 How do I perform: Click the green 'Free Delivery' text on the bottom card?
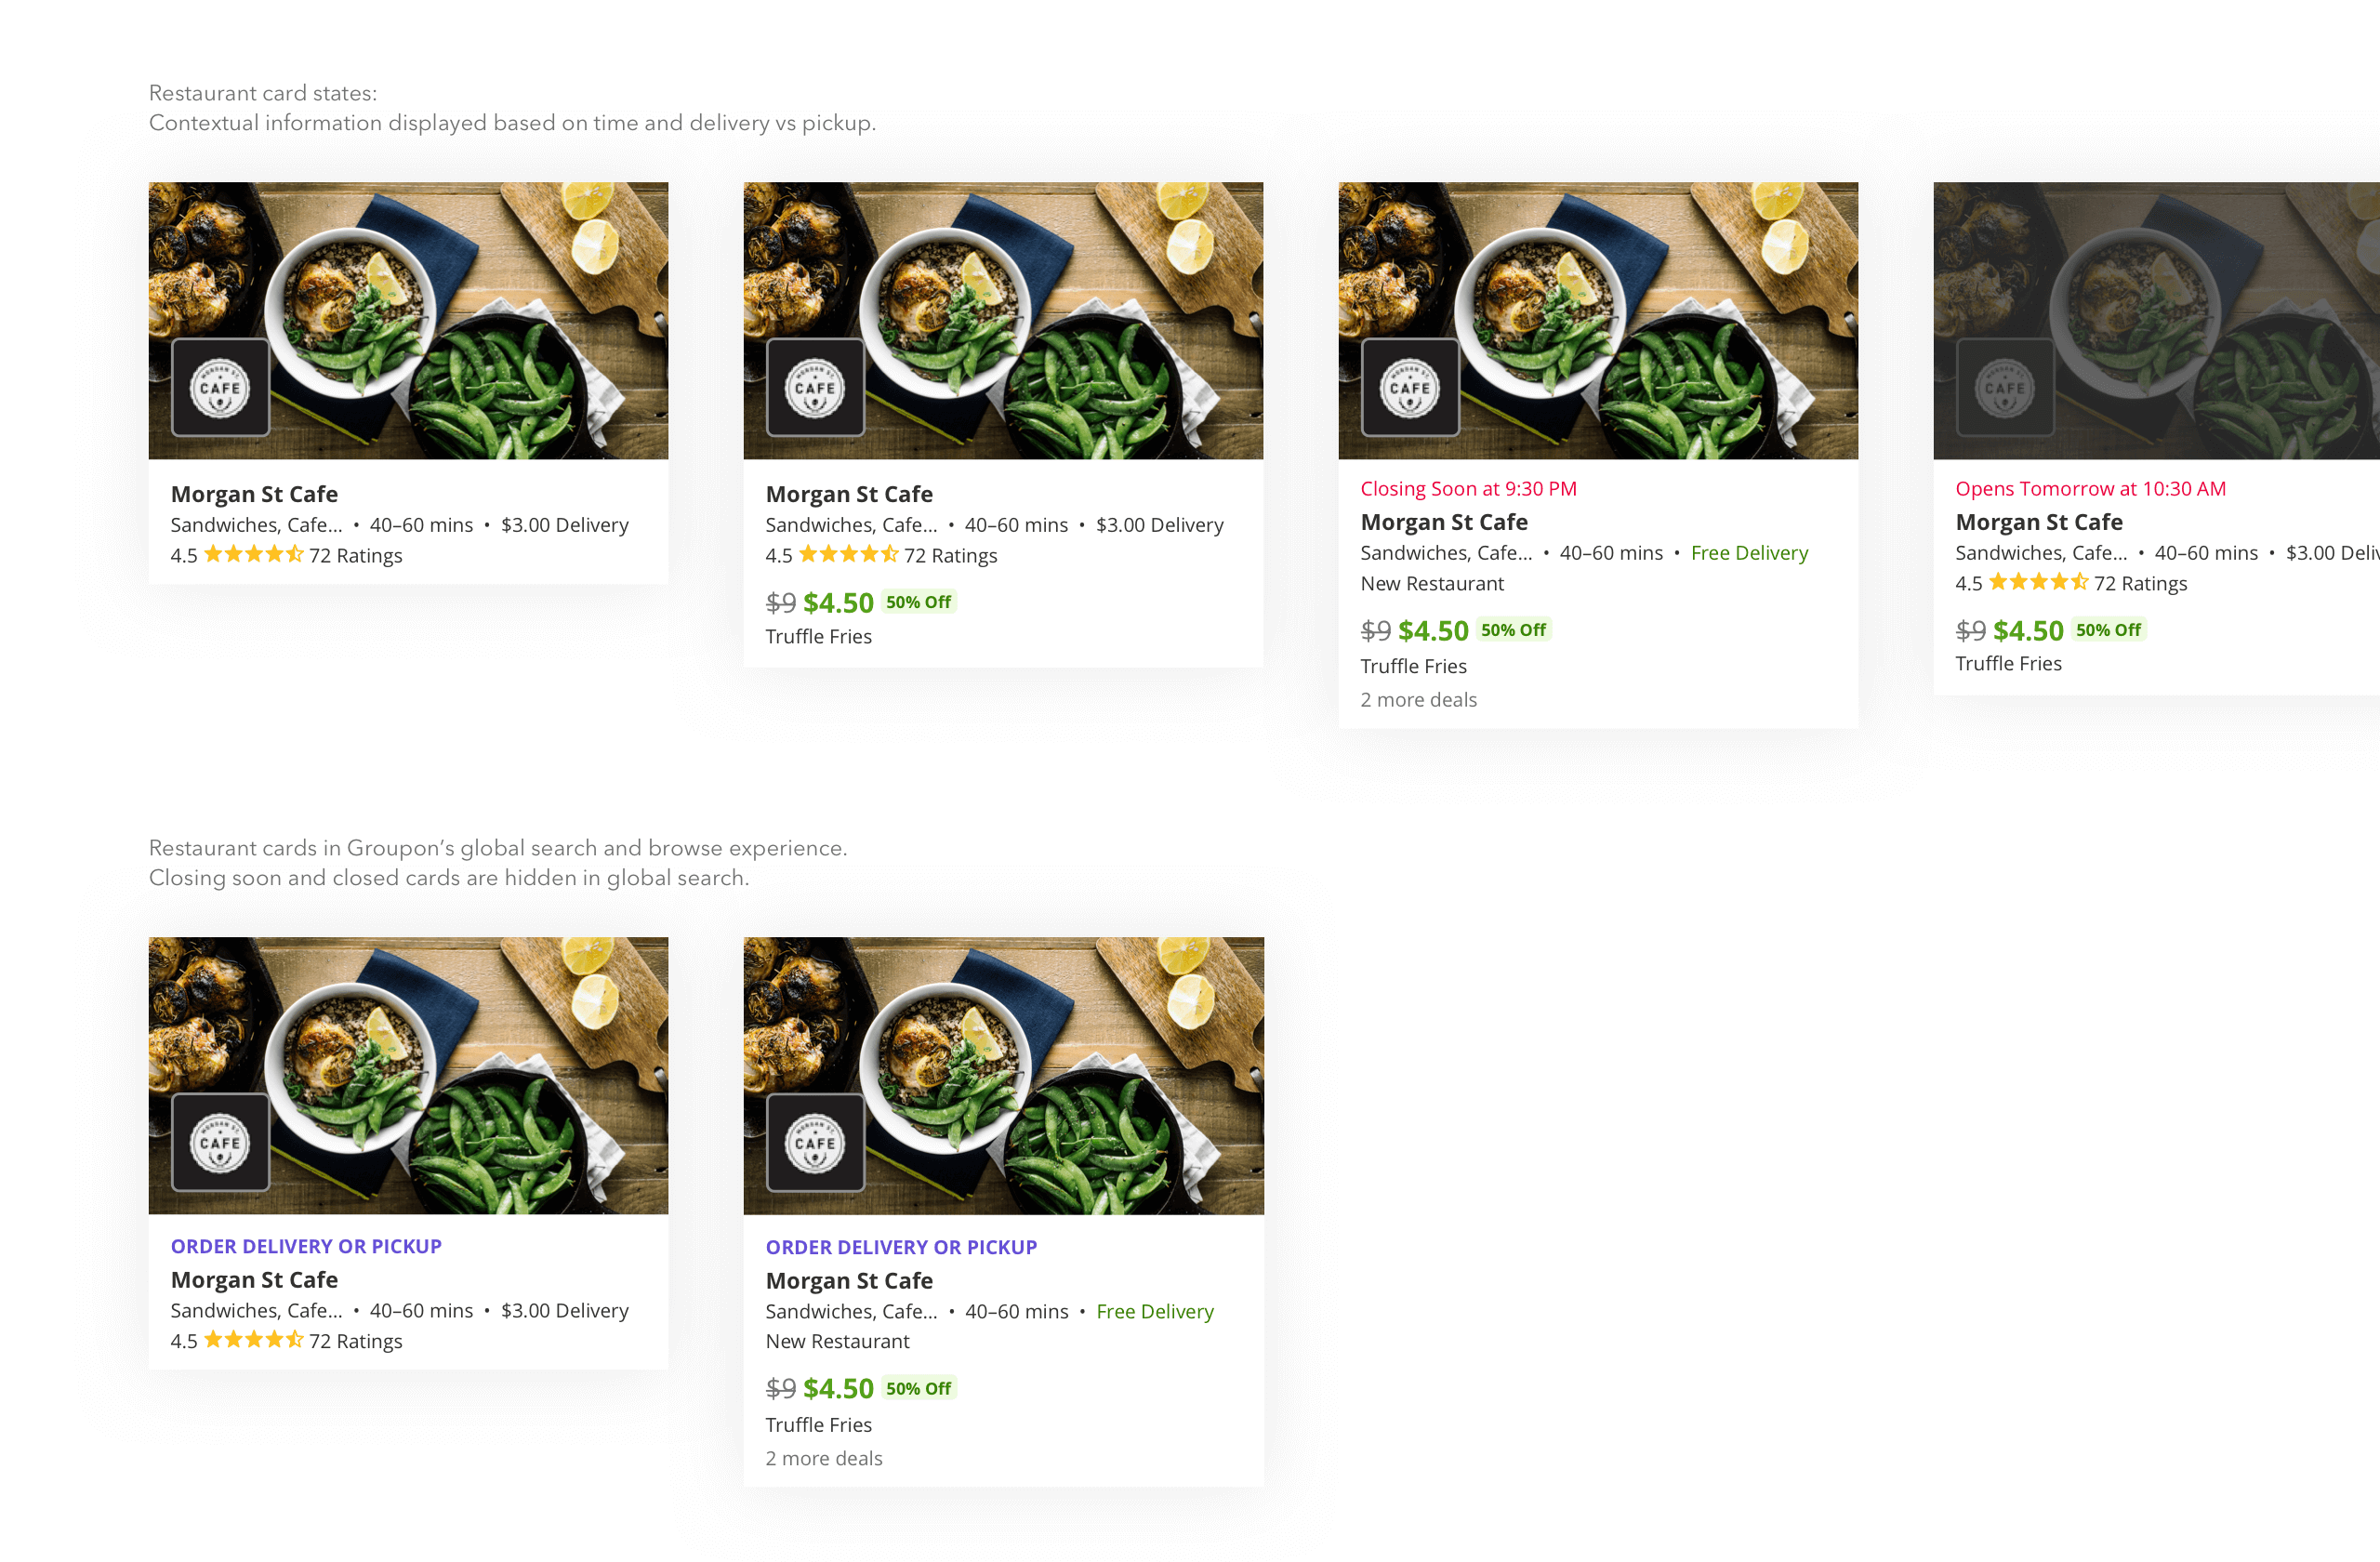click(x=1155, y=1311)
